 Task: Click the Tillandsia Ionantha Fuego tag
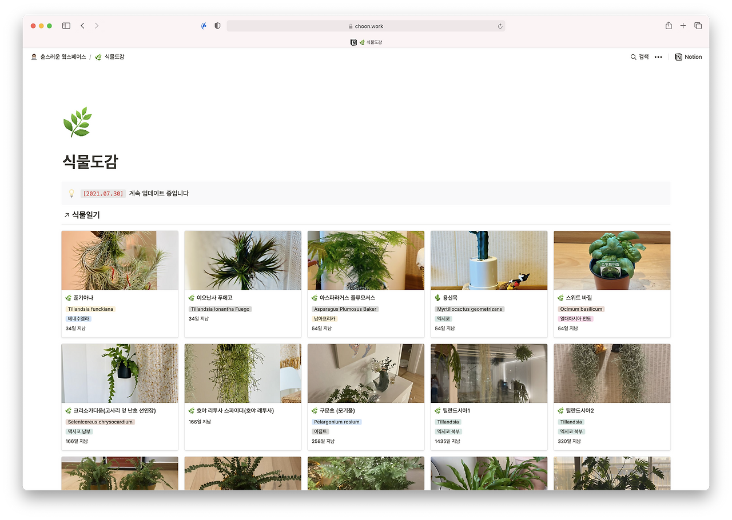[220, 309]
